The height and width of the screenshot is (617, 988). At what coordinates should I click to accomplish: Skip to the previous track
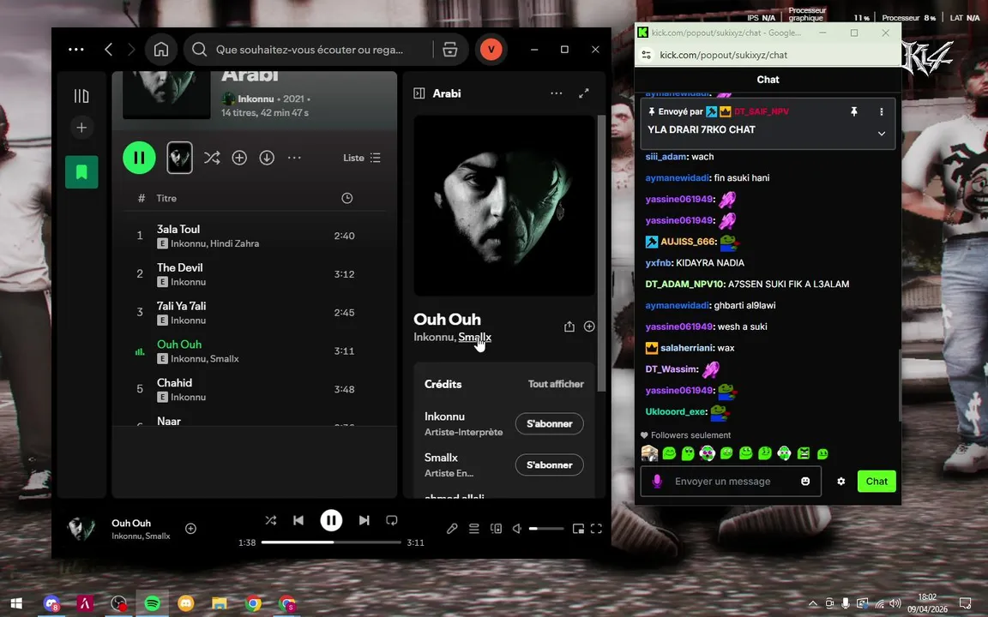click(x=298, y=520)
